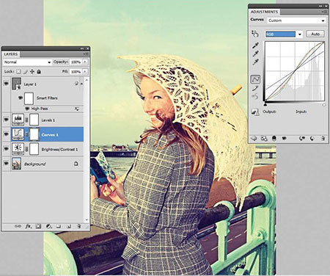Click the Opacity 100% input field

(x=76, y=62)
